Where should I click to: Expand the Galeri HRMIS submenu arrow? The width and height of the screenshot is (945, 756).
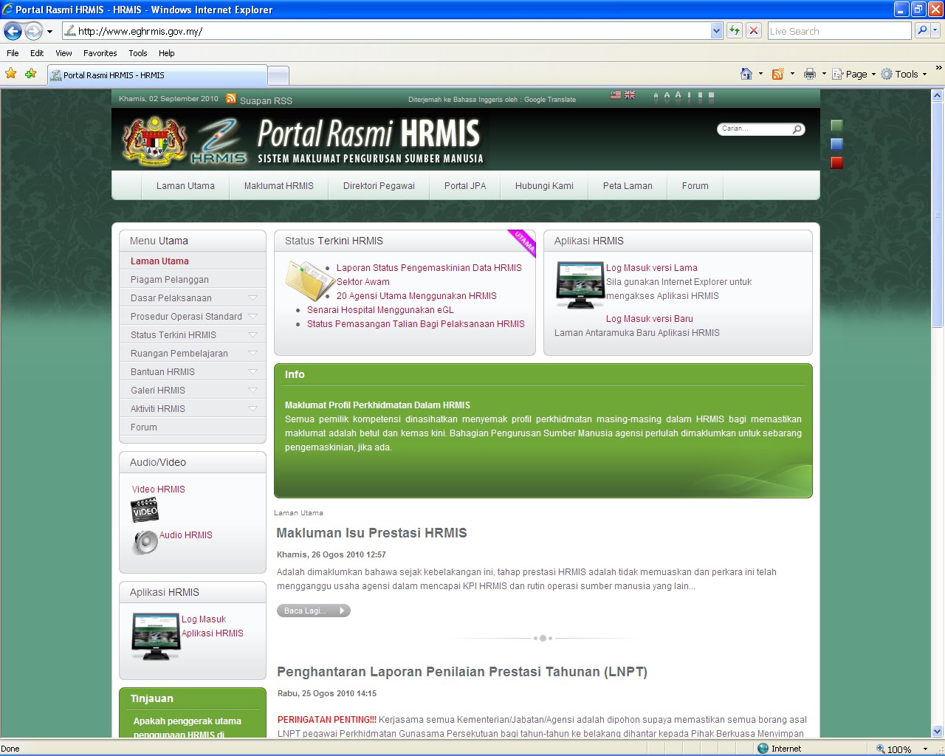(254, 390)
